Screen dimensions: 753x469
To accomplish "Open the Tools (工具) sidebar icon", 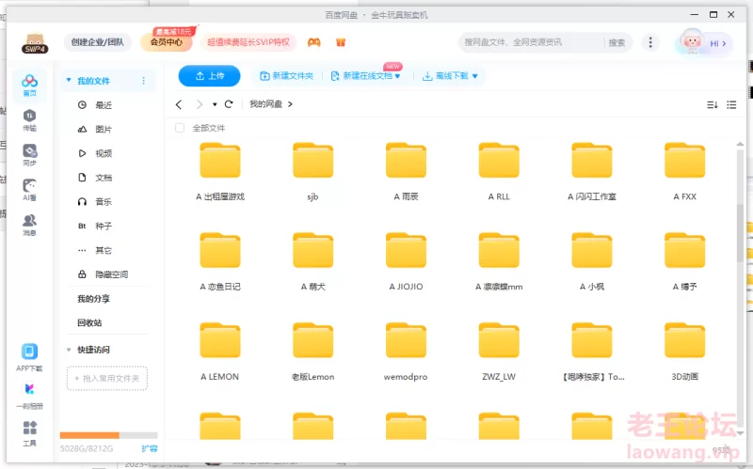I will pyautogui.click(x=30, y=433).
